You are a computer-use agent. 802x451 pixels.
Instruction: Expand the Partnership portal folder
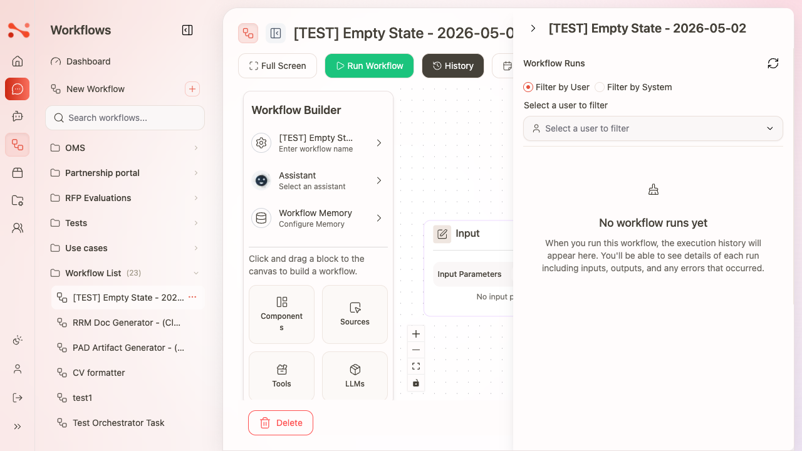point(125,173)
